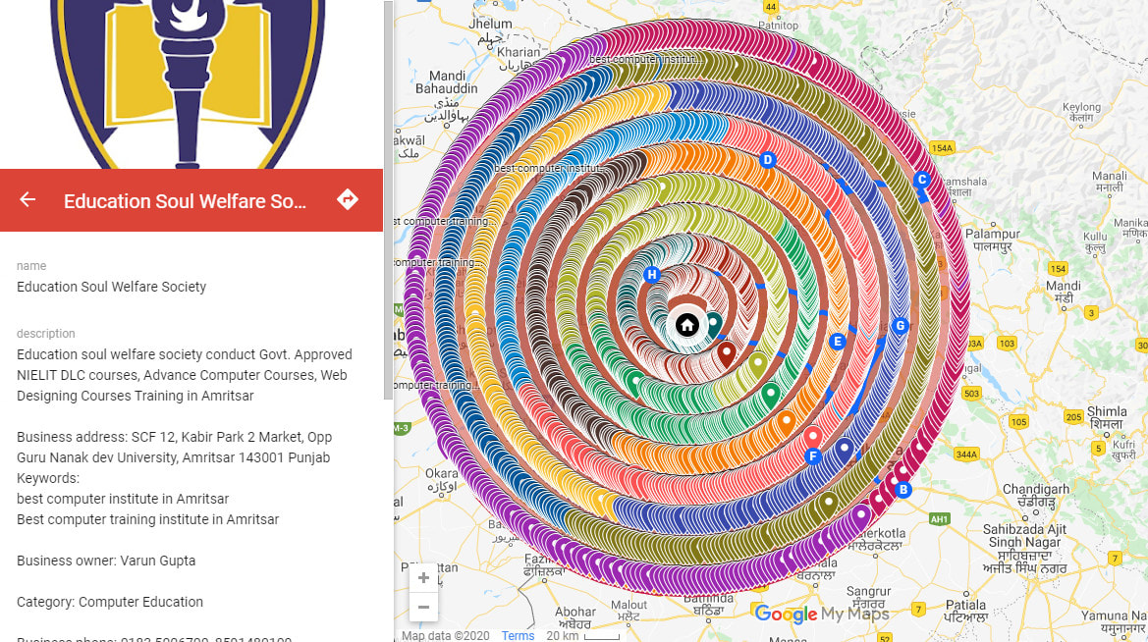Select the dark blue pin right of F
This screenshot has height=642, width=1148.
click(x=845, y=451)
